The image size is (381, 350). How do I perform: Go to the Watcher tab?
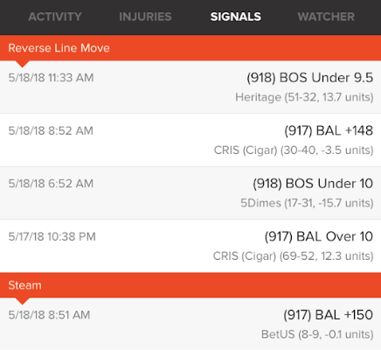326,17
